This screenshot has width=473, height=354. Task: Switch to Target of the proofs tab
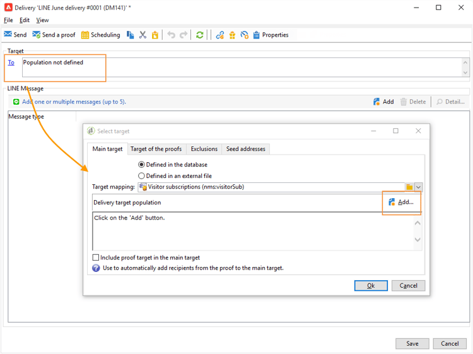[156, 149]
